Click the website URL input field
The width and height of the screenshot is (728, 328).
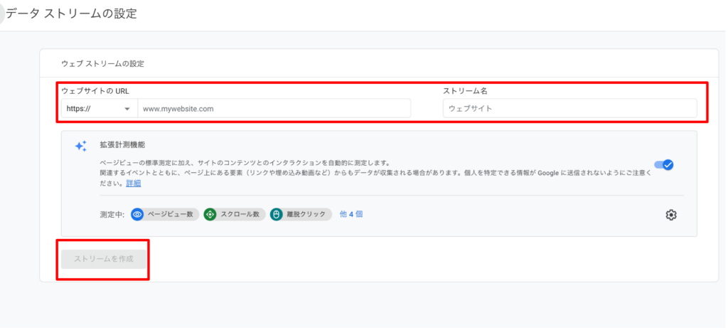tap(274, 109)
